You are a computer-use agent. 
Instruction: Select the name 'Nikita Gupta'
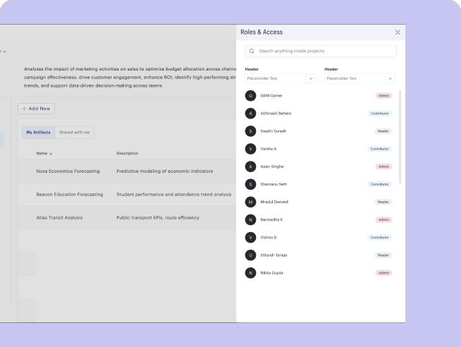[x=271, y=273]
